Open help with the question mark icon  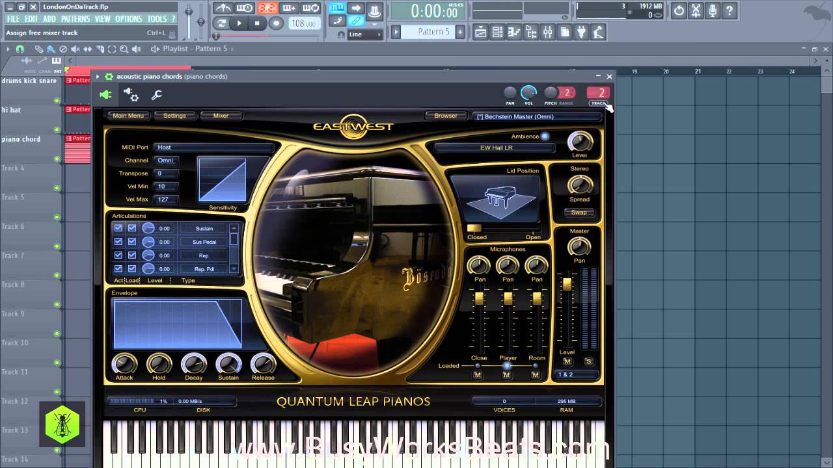(x=730, y=10)
